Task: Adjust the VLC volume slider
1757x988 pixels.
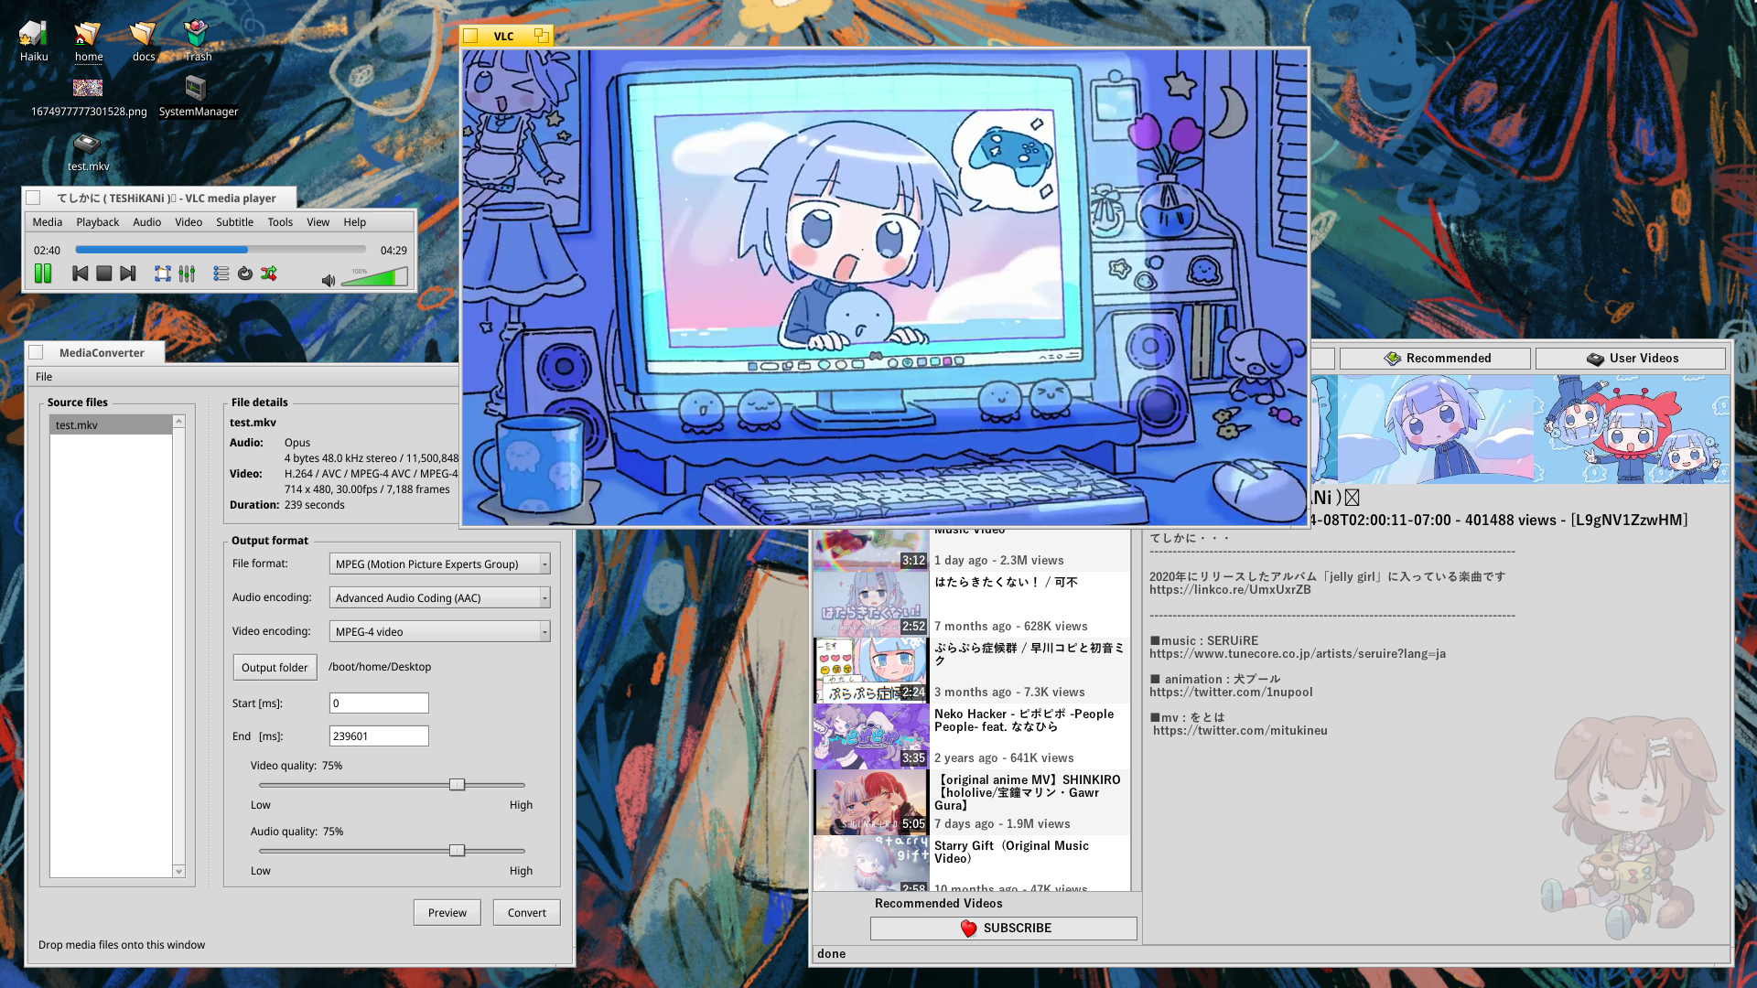Action: [x=374, y=277]
